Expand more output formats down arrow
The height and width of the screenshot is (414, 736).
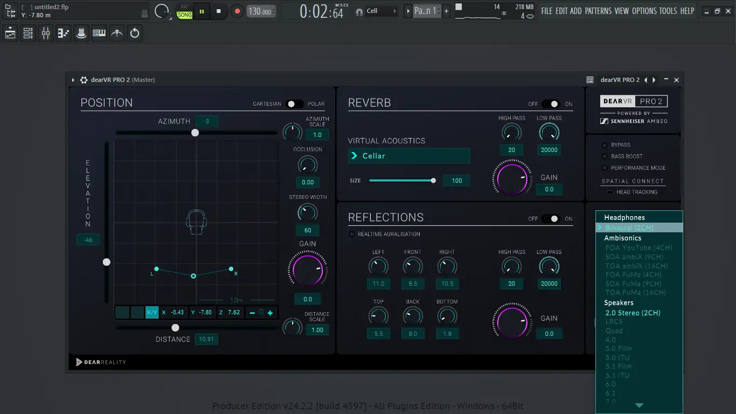point(639,405)
